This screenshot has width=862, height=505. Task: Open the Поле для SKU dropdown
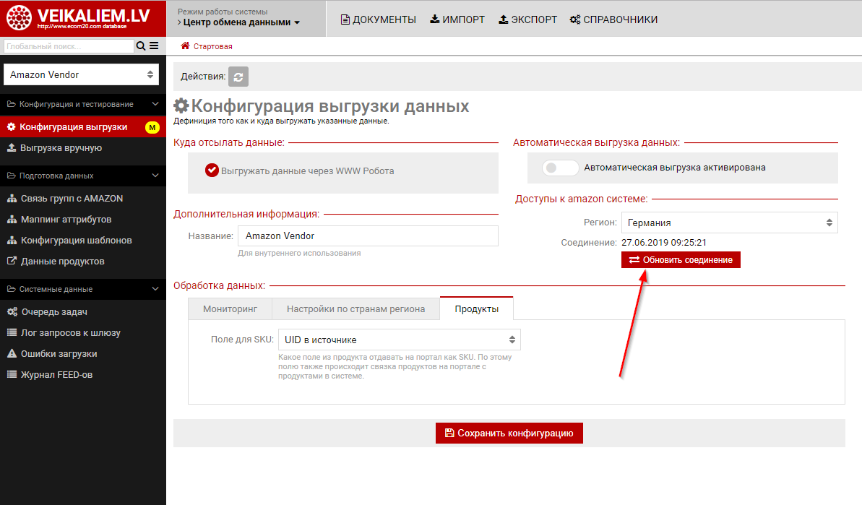(x=400, y=340)
